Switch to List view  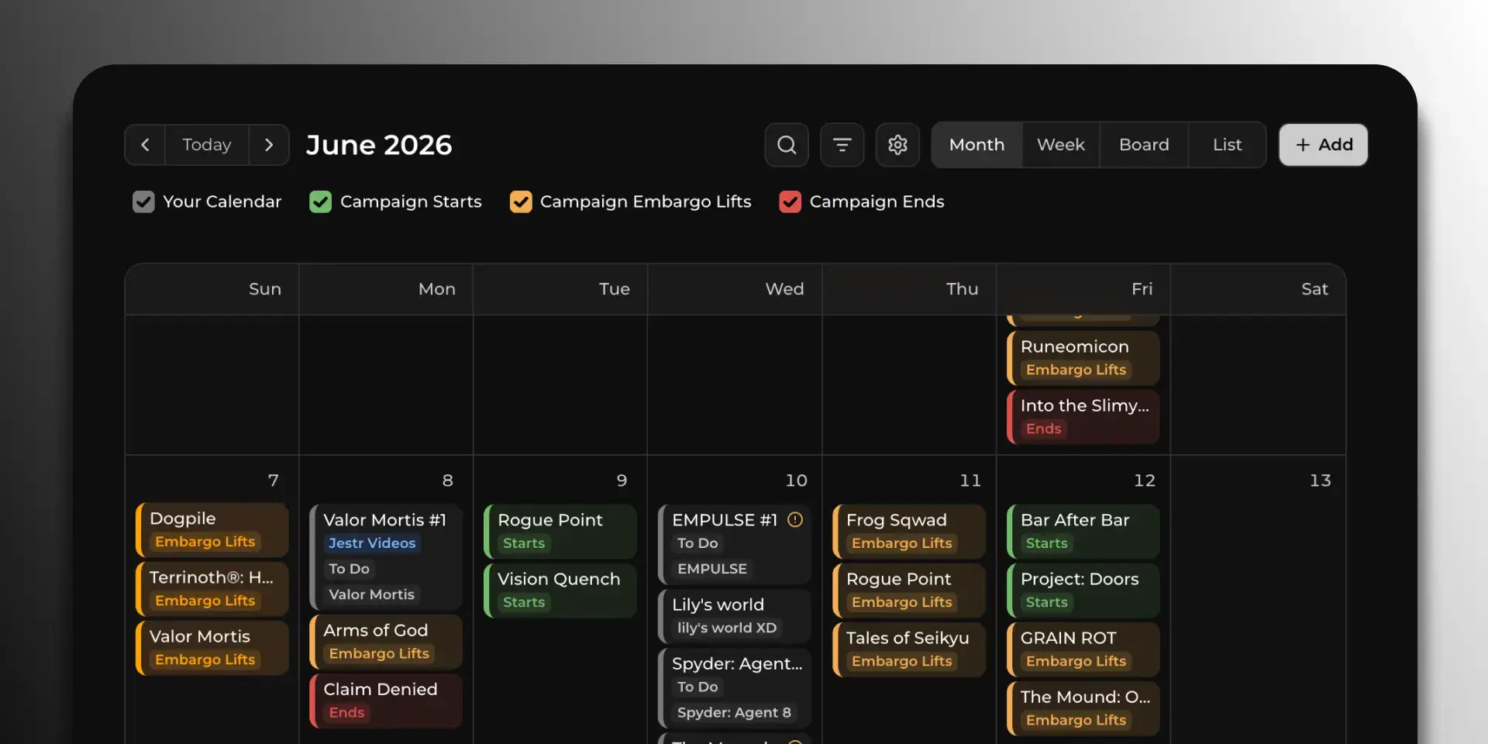[1227, 145]
